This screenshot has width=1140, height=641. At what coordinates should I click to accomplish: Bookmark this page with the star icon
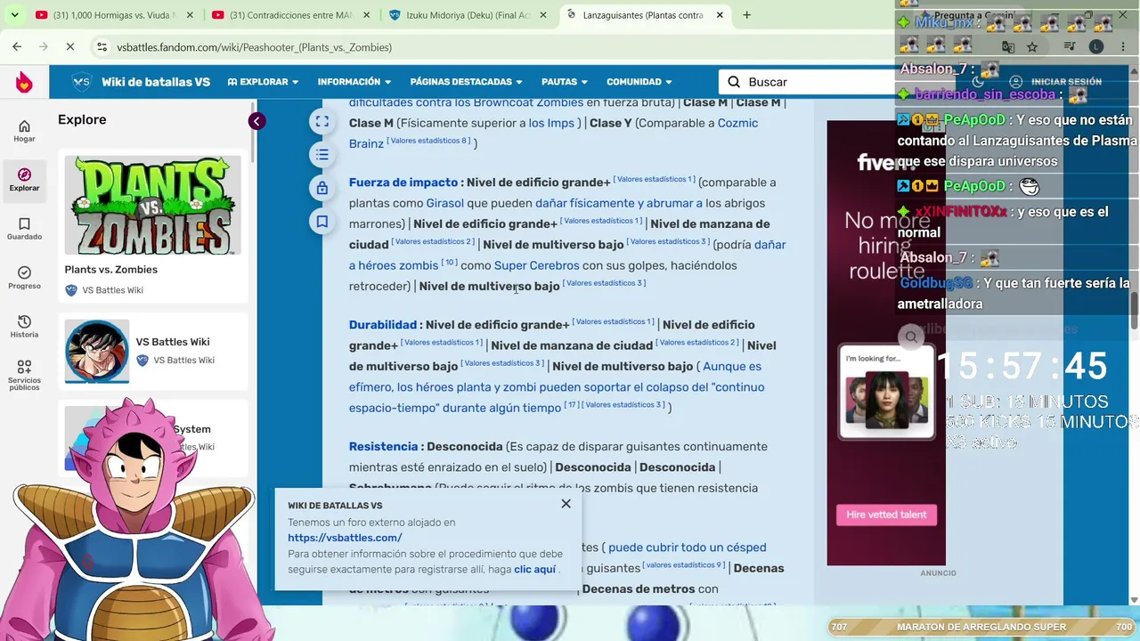[x=1032, y=46]
